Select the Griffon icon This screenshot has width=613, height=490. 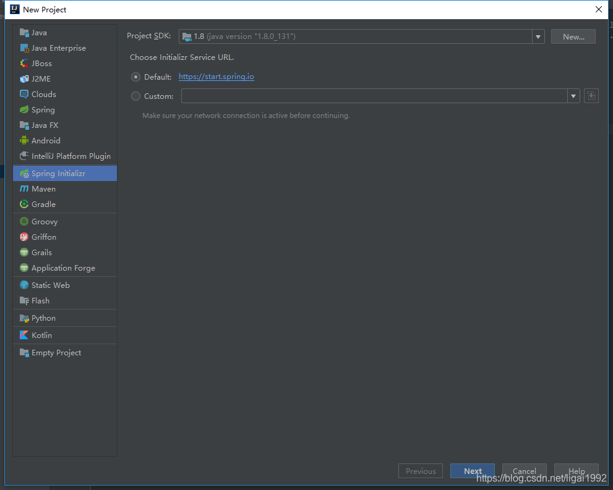tap(24, 237)
